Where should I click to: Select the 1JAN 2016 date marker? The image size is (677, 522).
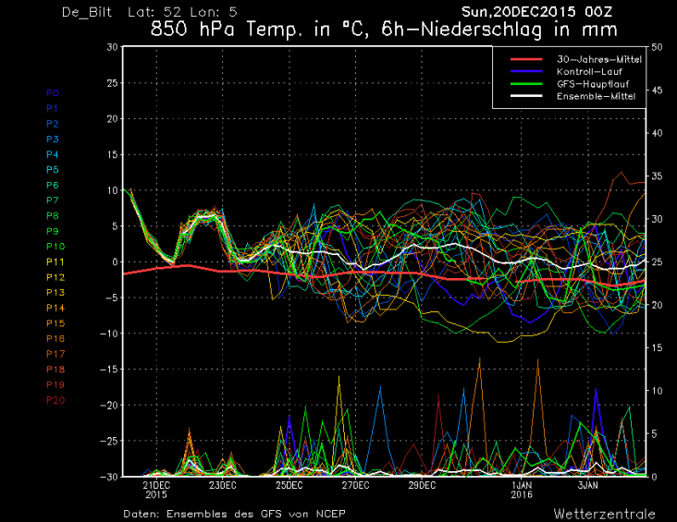click(522, 489)
